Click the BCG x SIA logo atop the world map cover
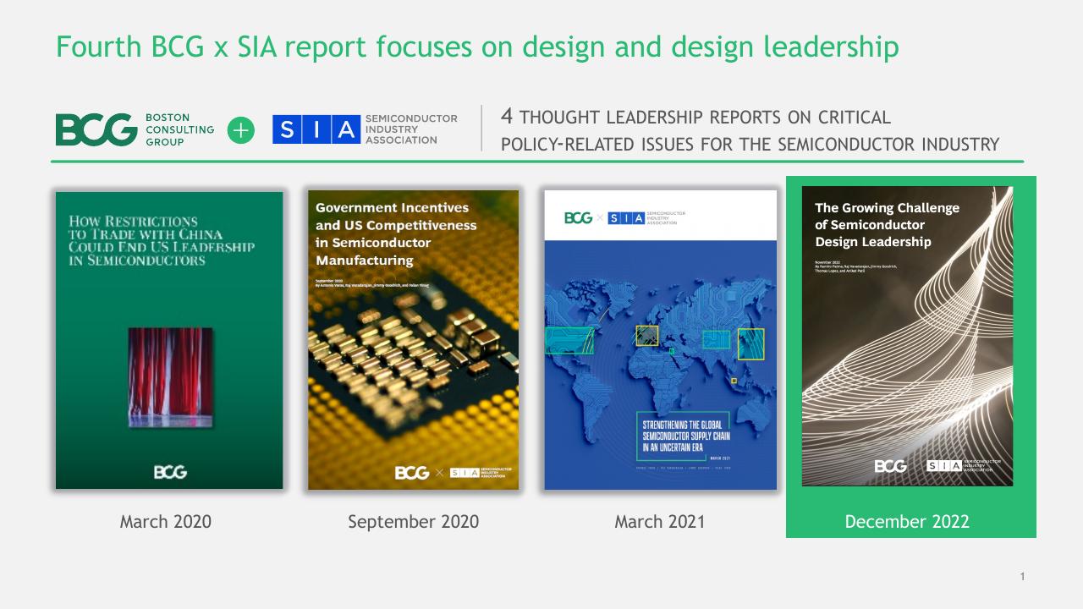 [625, 218]
